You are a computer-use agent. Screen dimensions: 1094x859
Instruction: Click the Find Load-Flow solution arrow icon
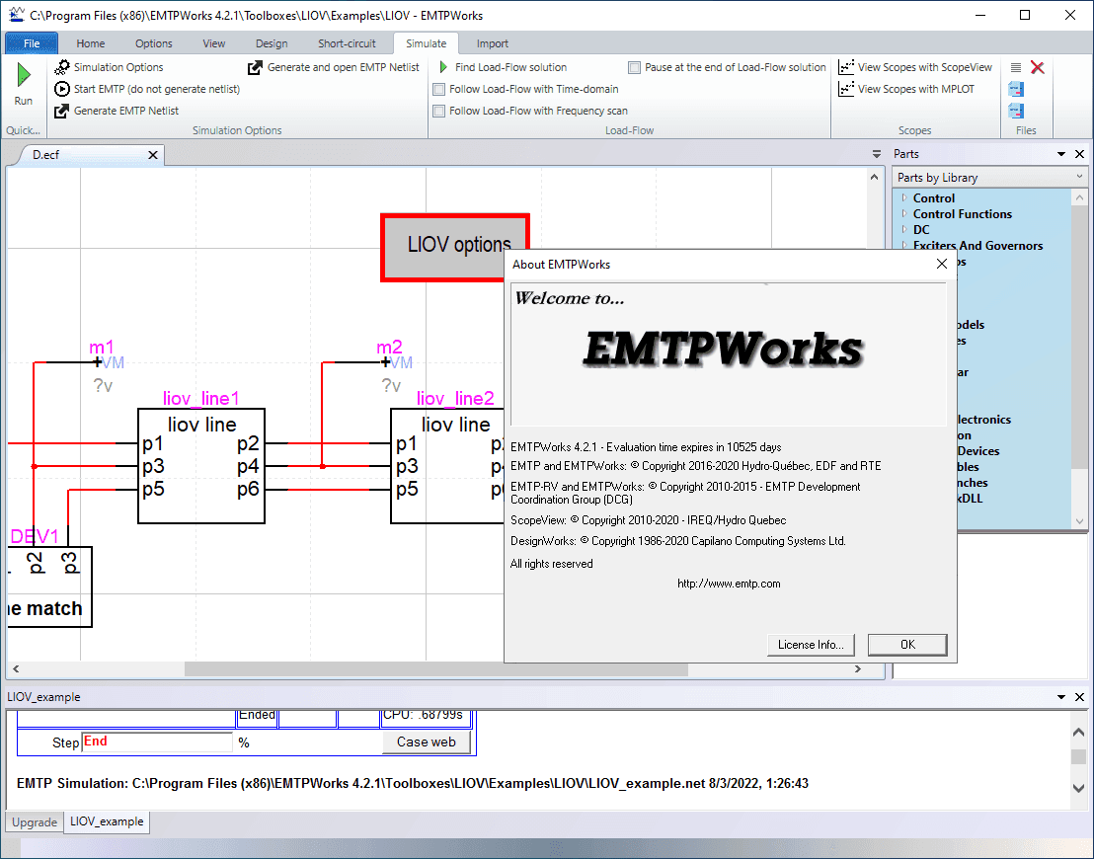(443, 67)
